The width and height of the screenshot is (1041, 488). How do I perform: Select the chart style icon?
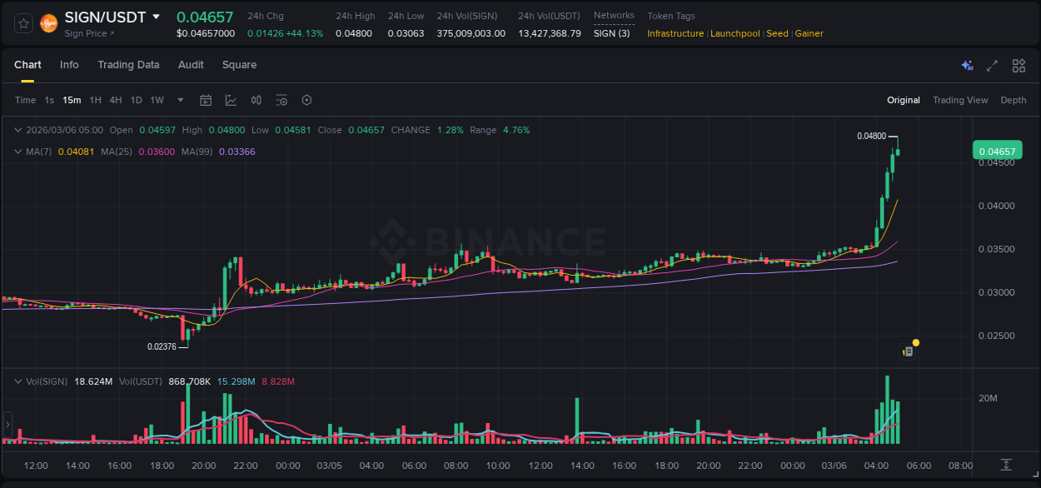click(231, 100)
